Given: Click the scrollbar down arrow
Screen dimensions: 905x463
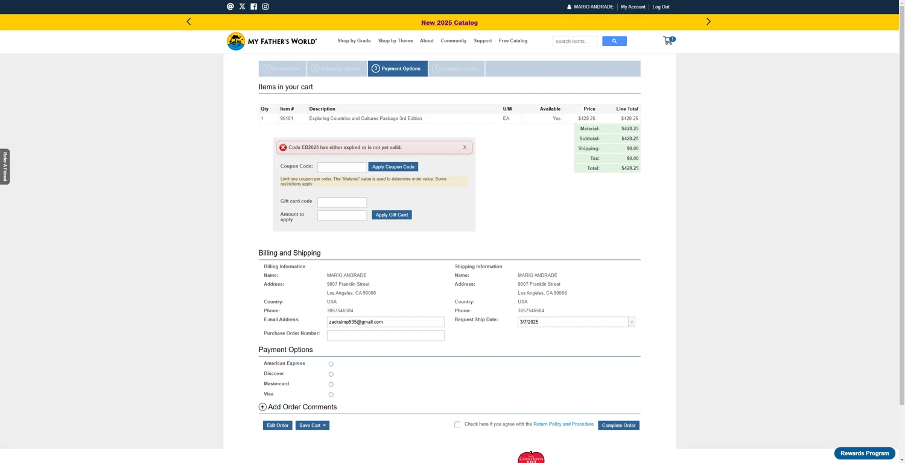Looking at the screenshot, I should (x=902, y=459).
